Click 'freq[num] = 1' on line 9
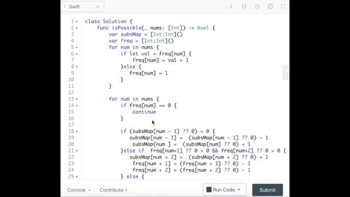 [x=149, y=73]
